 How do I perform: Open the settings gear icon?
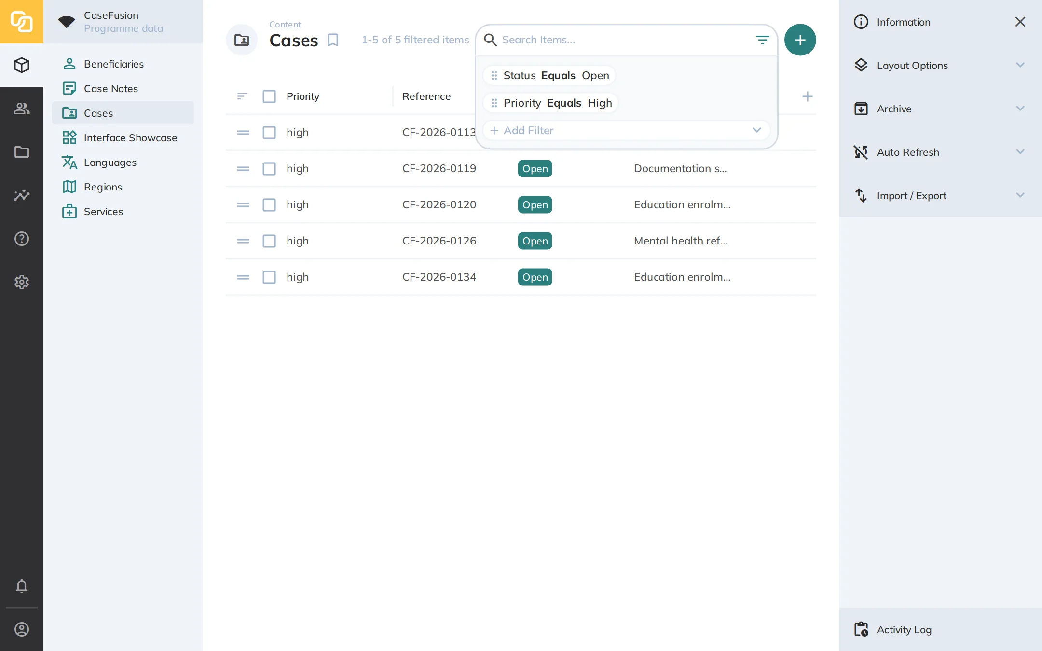pos(22,282)
